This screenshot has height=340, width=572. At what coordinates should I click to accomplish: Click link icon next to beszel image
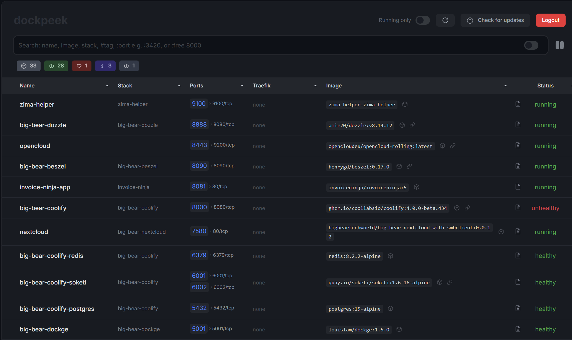pyautogui.click(x=409, y=167)
